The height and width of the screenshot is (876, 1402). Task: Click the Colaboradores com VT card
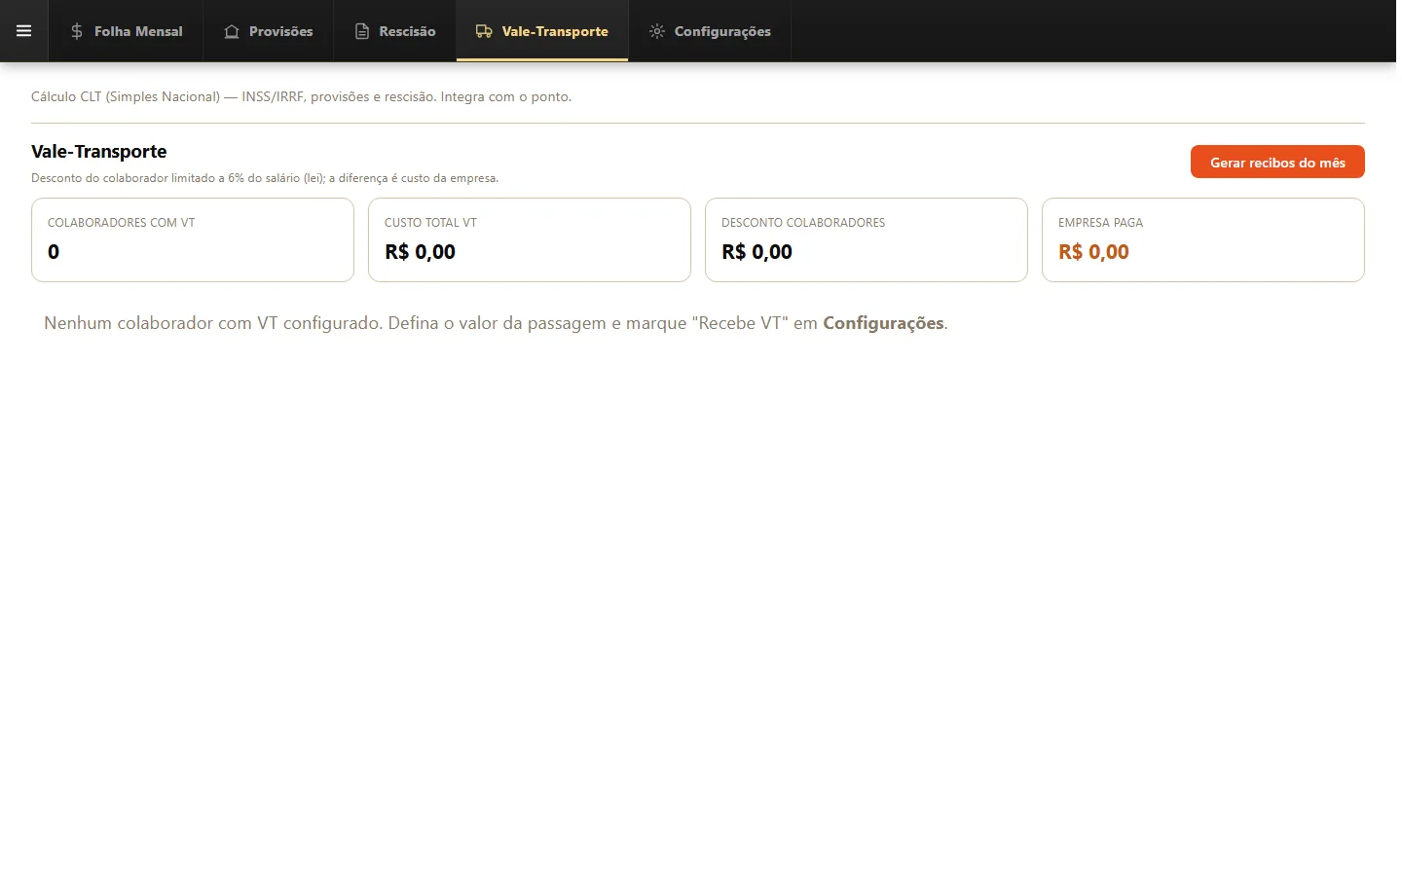coord(193,240)
